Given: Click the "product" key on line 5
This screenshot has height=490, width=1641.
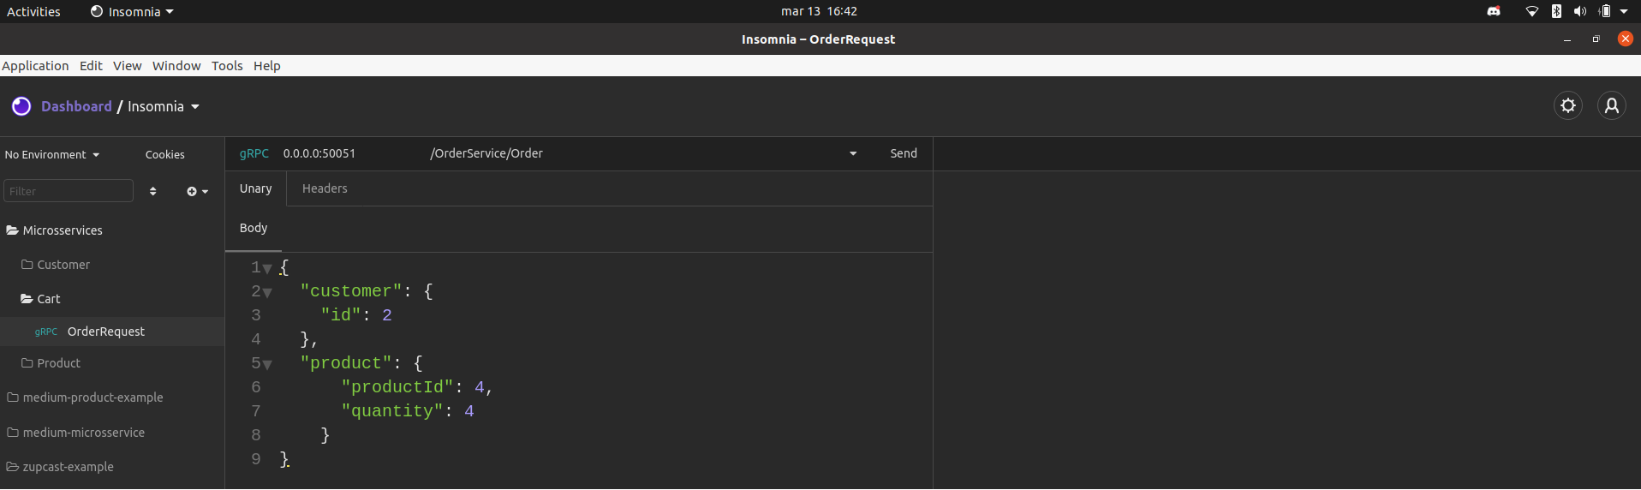Looking at the screenshot, I should coord(345,363).
